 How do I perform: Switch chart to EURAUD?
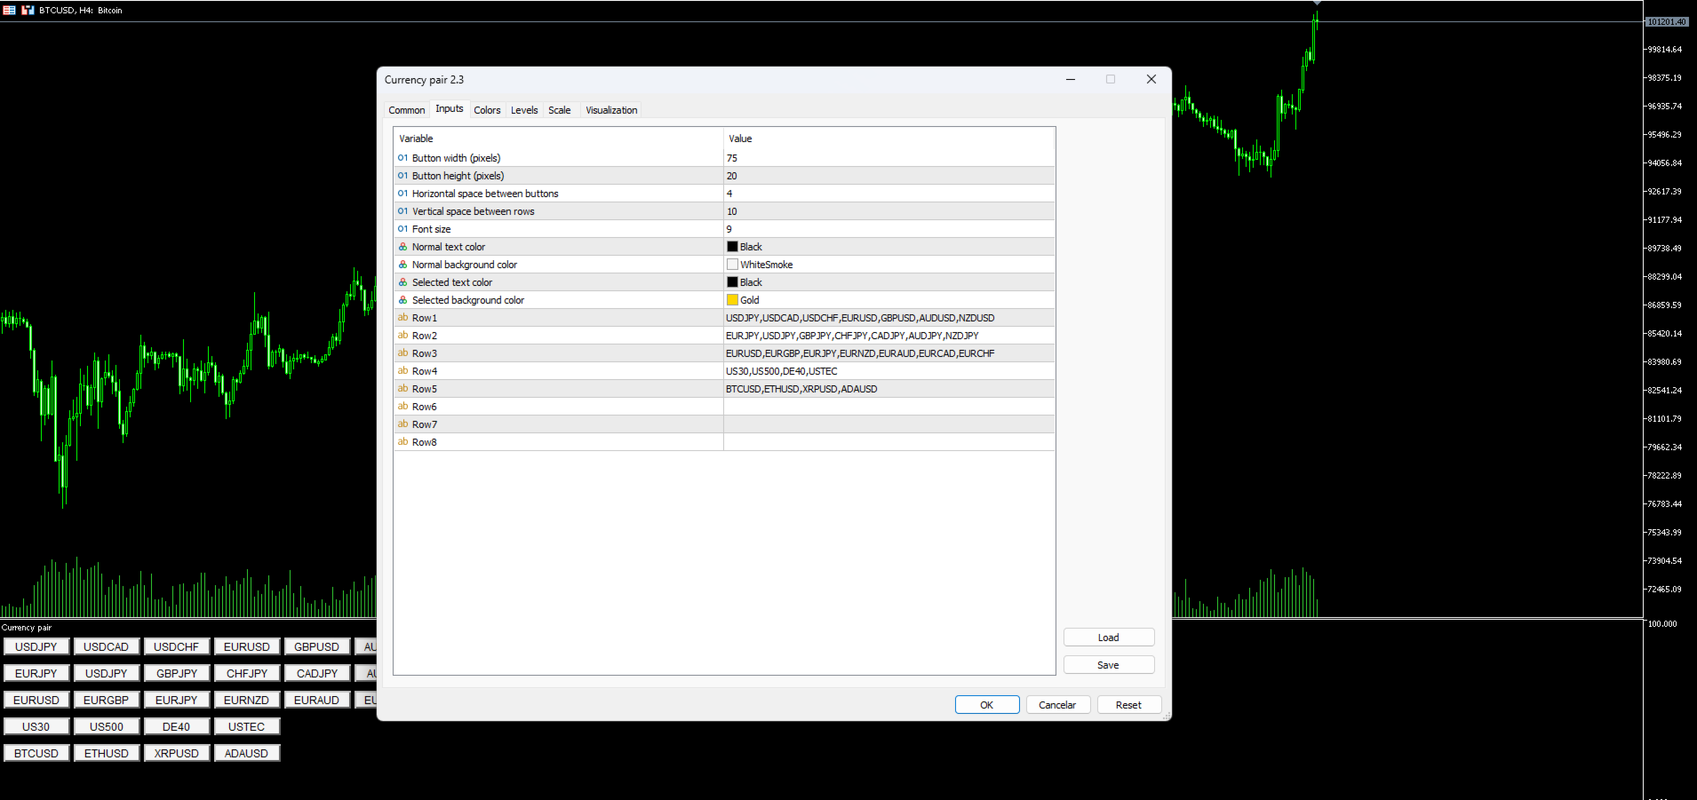pos(316,701)
